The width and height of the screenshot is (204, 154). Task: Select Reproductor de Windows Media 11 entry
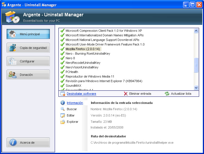point(90,76)
